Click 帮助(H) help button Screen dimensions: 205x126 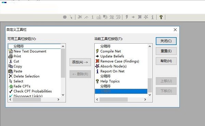pos(166,61)
